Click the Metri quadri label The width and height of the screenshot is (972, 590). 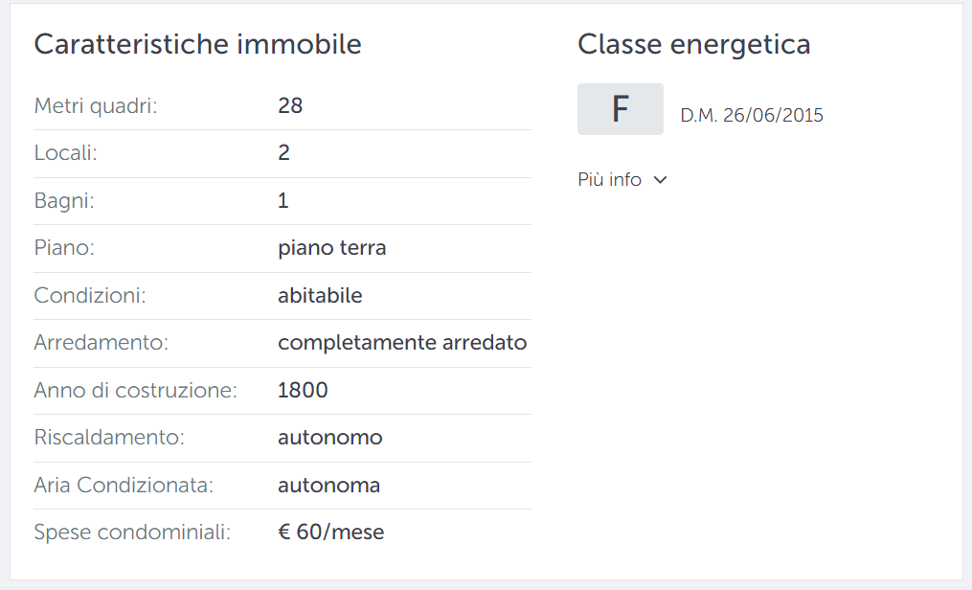click(x=96, y=106)
